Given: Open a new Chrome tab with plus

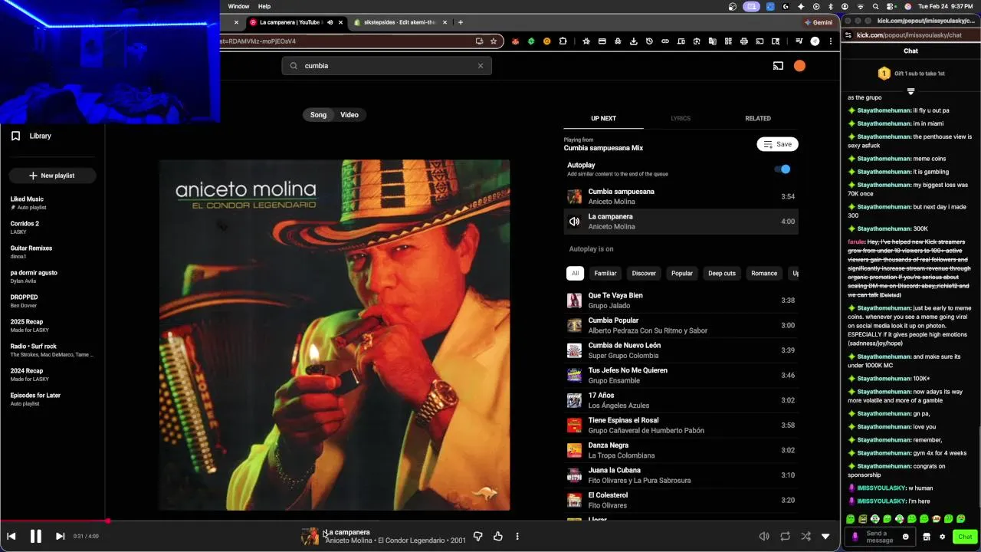Looking at the screenshot, I should click(460, 22).
